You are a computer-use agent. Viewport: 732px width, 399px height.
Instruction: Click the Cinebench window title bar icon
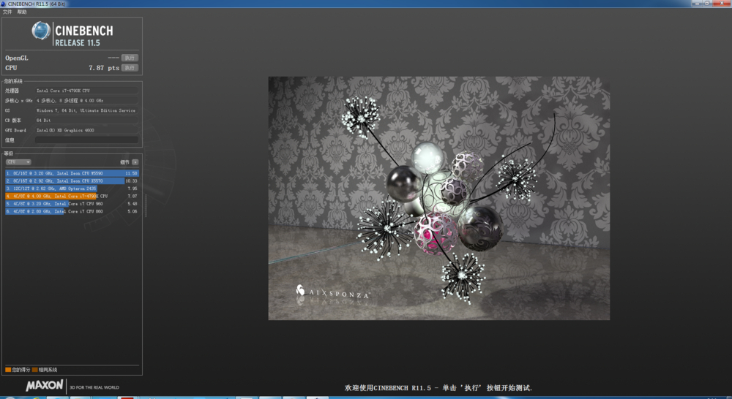pyautogui.click(x=3, y=4)
